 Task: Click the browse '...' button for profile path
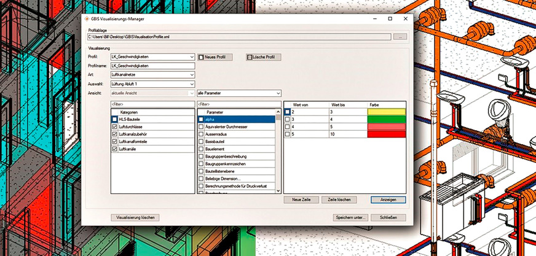click(x=400, y=37)
